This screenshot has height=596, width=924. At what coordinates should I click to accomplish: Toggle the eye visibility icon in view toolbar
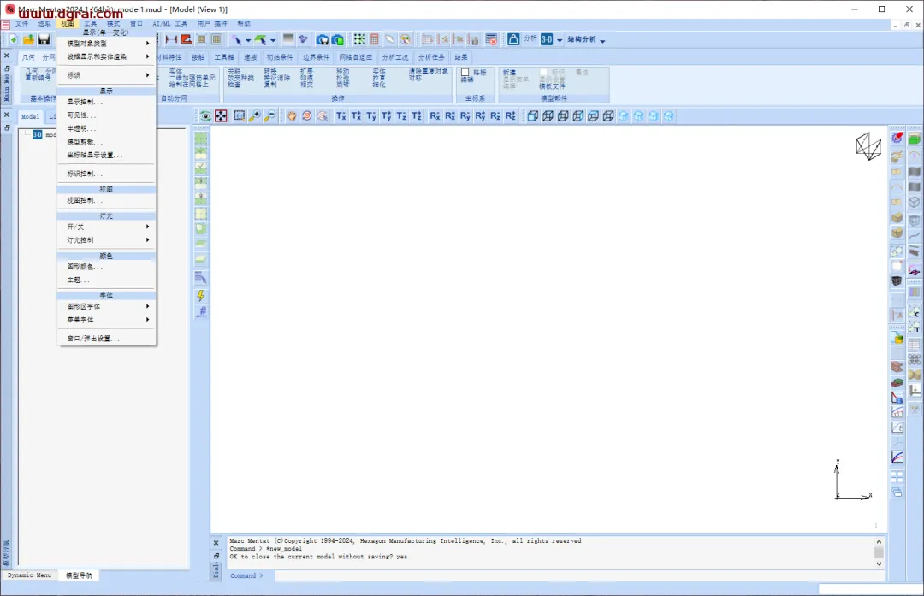(205, 116)
